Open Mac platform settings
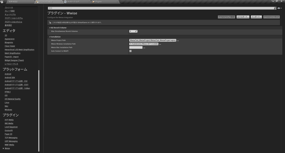Screen dimensions: 285x153 [x=6, y=106]
